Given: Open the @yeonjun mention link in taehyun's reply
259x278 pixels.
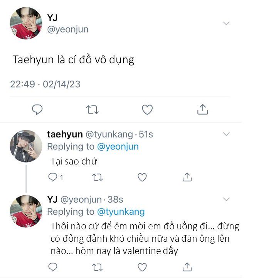Looking at the screenshot, I should coord(118,147).
